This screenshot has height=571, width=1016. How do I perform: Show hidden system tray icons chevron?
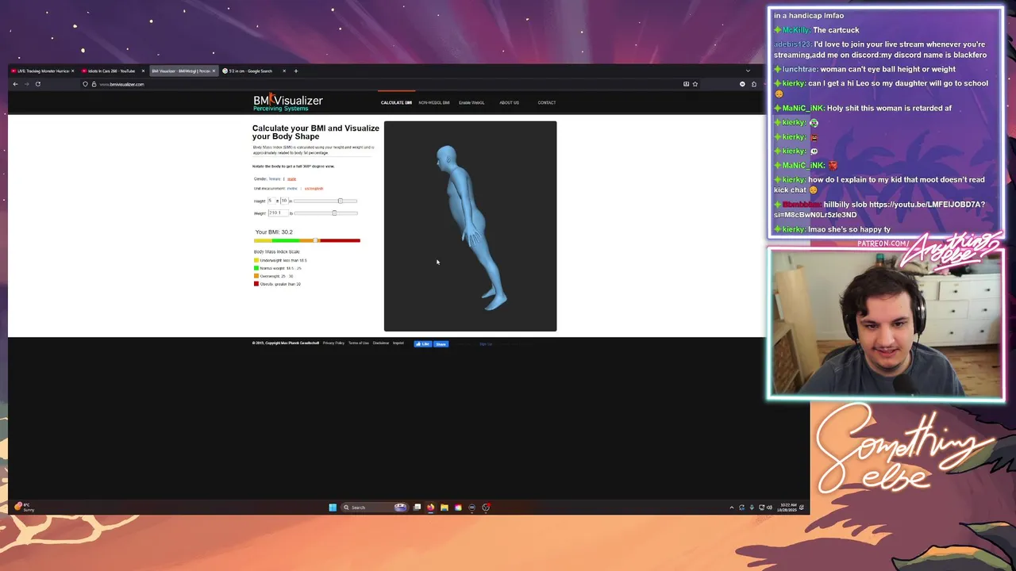(x=732, y=508)
